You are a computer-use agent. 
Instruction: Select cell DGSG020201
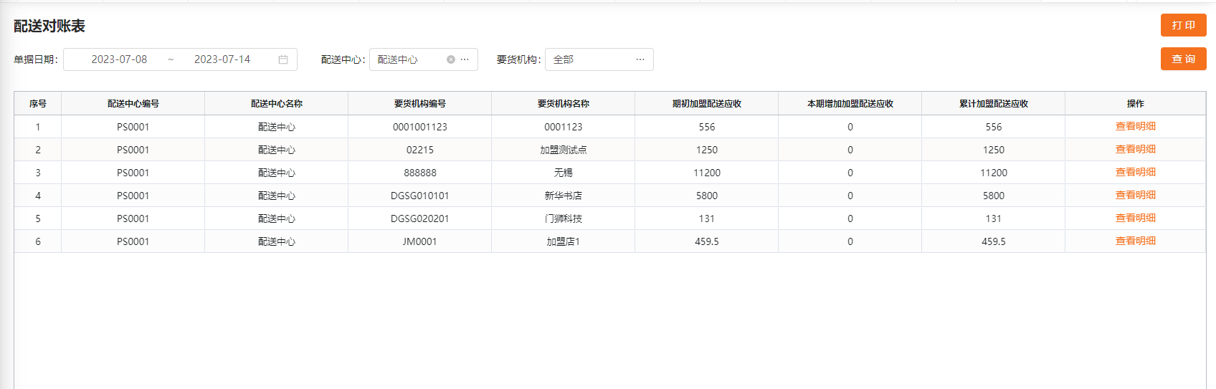(420, 218)
